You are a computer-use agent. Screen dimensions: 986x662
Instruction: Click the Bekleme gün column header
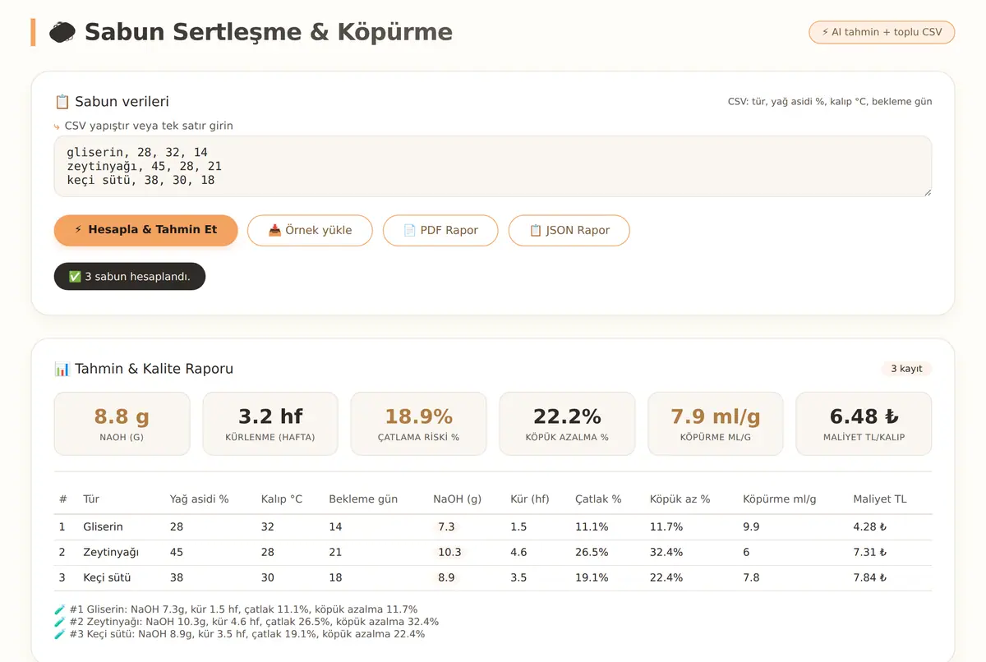[363, 499]
